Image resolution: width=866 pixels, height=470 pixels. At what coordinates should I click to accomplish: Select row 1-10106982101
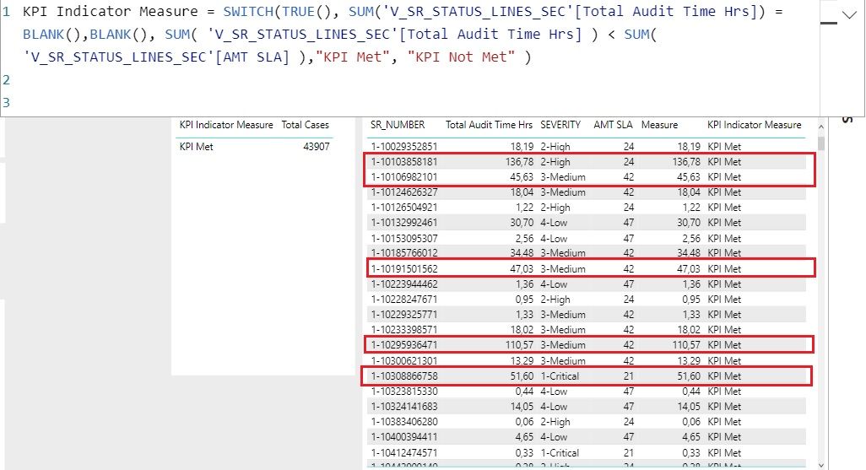coord(587,176)
